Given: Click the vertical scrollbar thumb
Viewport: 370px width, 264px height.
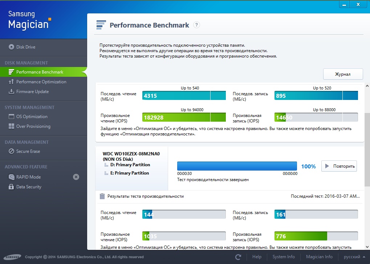Looking at the screenshot, I should click(367, 150).
